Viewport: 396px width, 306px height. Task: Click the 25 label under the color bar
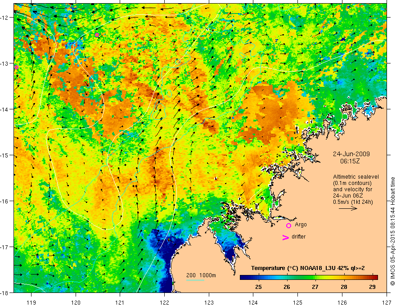[x=258, y=287]
